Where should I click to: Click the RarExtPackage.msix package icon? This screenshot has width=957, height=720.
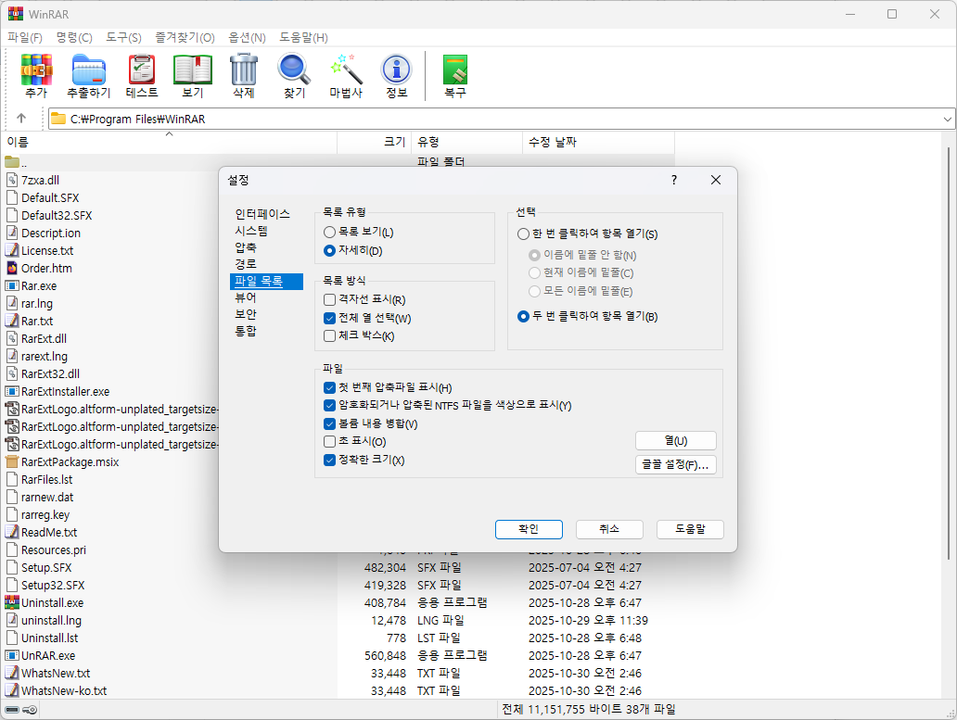click(12, 461)
